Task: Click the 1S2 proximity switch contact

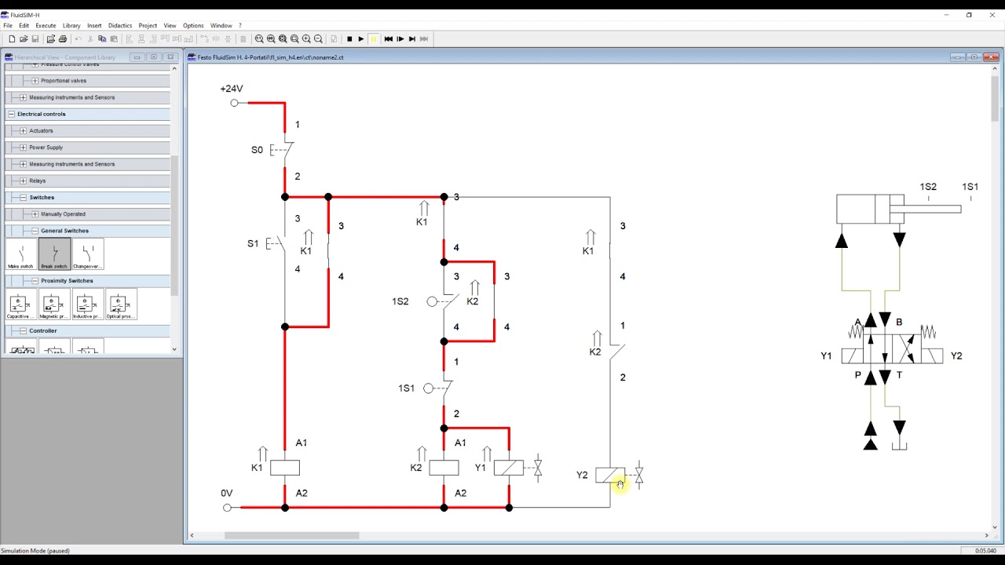Action: (x=443, y=301)
